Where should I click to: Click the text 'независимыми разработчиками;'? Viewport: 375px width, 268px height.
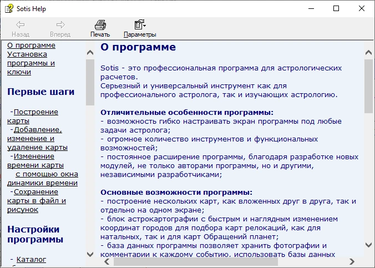[x=161, y=175]
